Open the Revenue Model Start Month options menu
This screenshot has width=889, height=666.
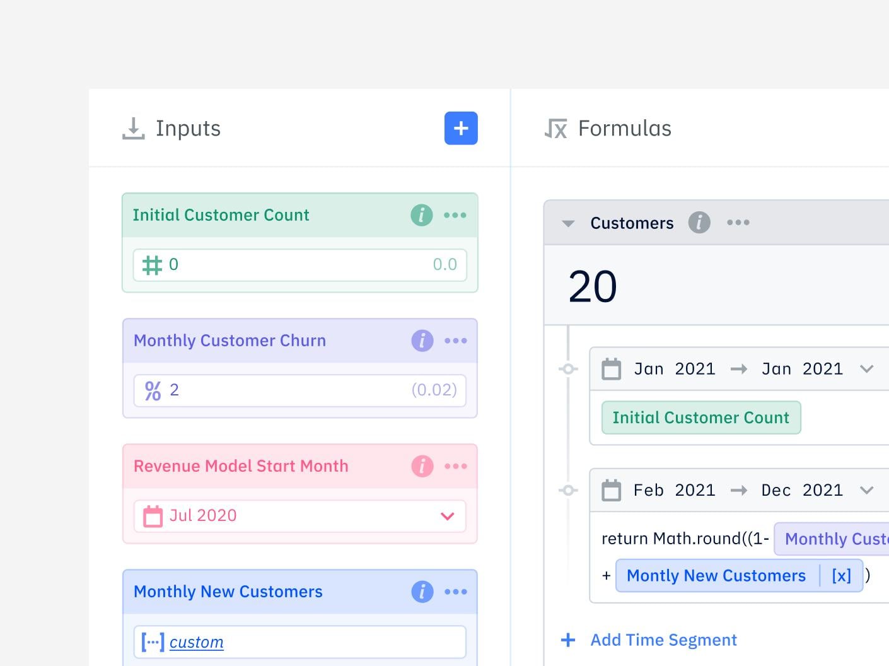(x=455, y=466)
